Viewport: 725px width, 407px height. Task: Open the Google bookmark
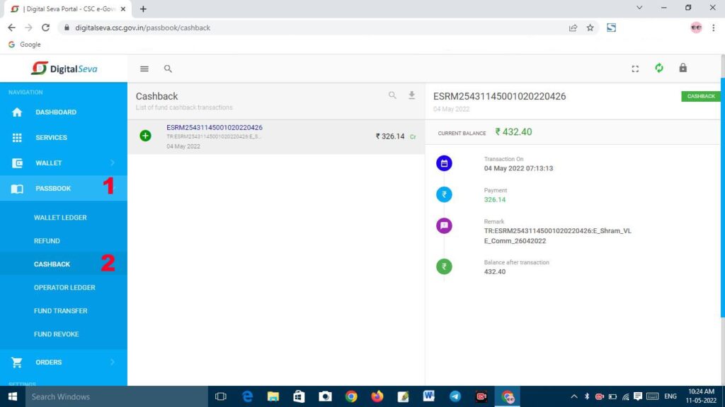(x=25, y=45)
